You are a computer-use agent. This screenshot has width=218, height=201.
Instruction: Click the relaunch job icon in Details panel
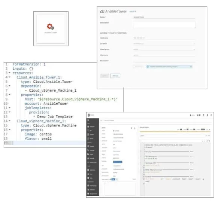[x=131, y=128]
